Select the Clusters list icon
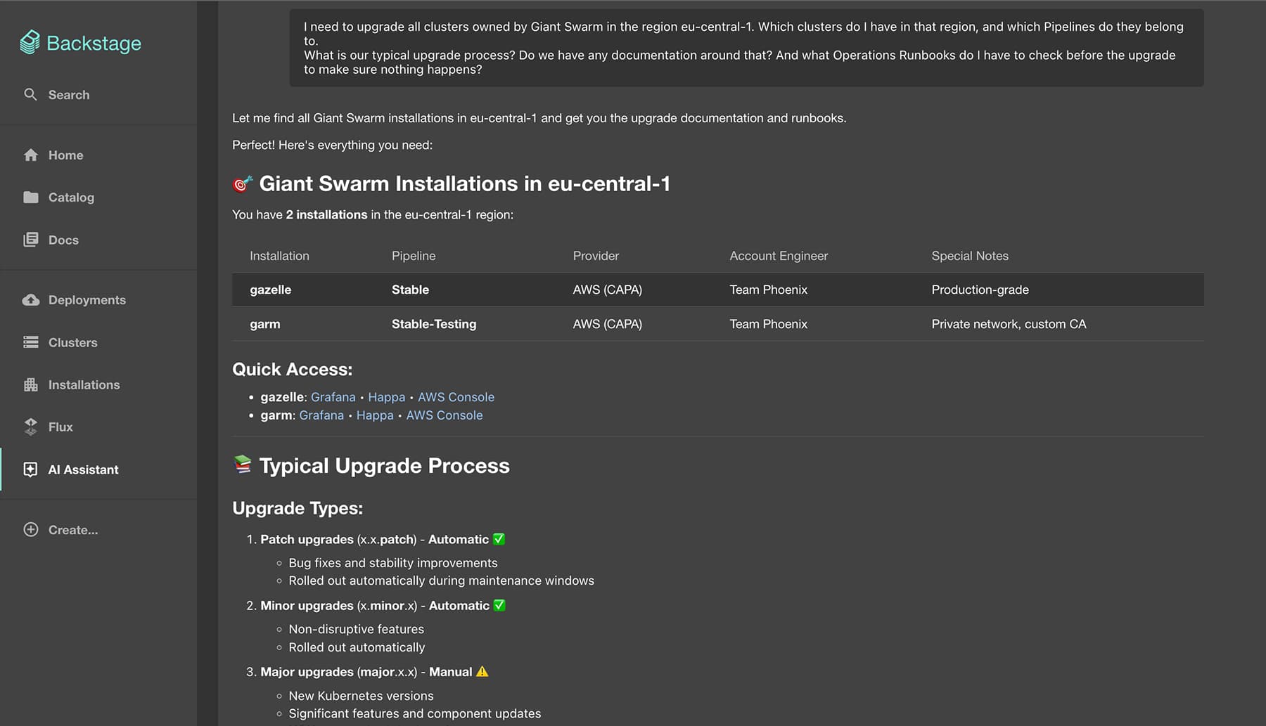 click(x=31, y=342)
